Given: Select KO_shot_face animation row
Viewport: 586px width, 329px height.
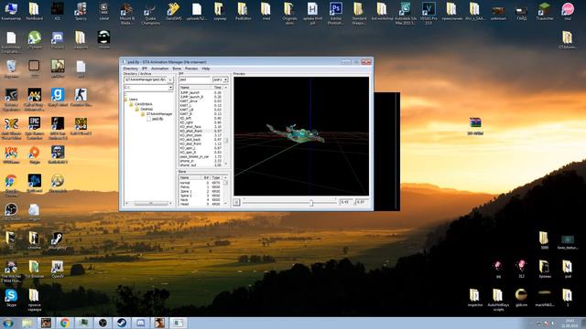Looking at the screenshot, I should (x=201, y=127).
